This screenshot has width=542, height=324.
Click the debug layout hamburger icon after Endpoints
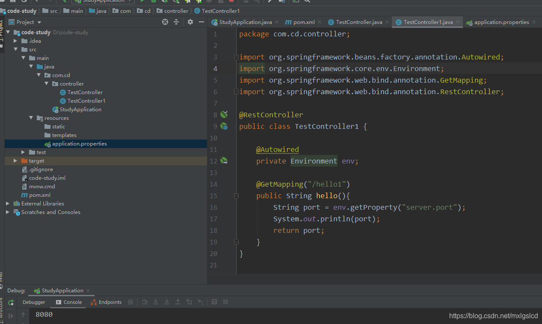point(130,302)
